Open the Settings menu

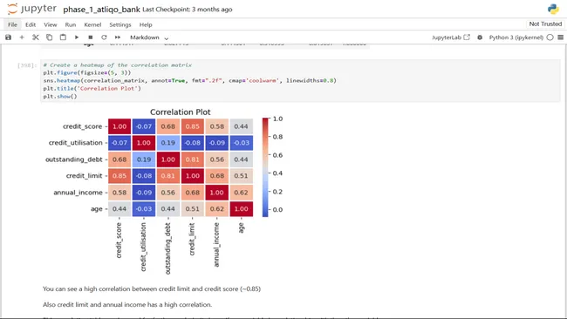pos(120,24)
